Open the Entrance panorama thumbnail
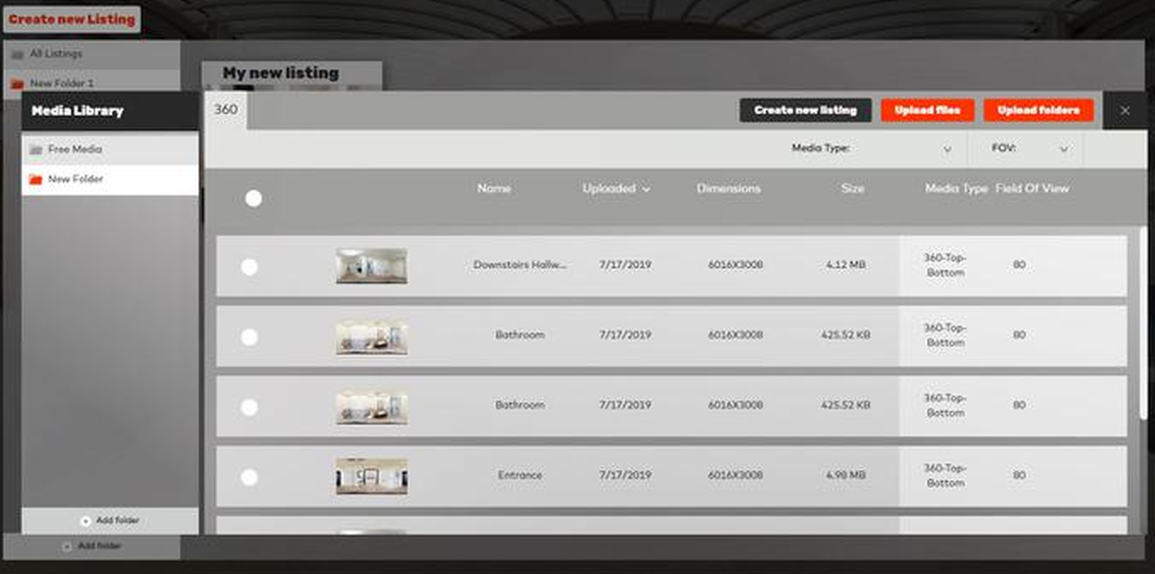 [371, 475]
